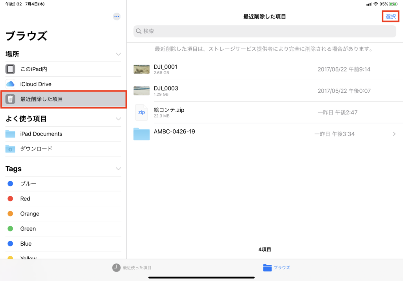Tap the Green tag color dot
The height and width of the screenshot is (281, 403).
tap(10, 228)
